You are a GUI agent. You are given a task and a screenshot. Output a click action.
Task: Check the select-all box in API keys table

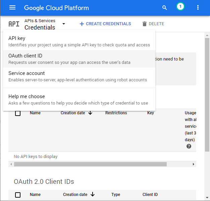(18, 113)
